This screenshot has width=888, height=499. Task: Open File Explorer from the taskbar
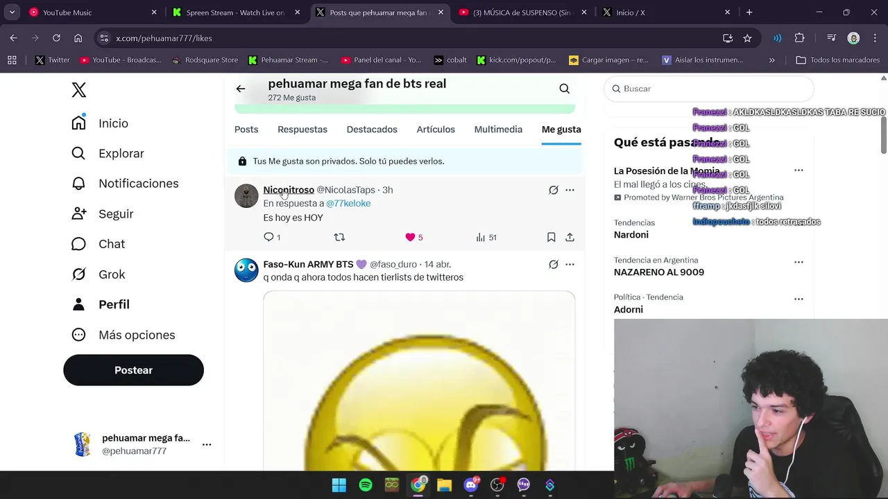point(445,485)
